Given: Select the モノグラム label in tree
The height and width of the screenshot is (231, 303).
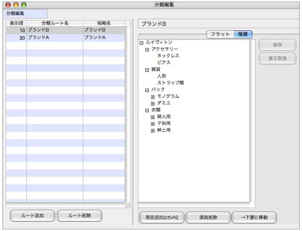Looking at the screenshot, I should tap(168, 96).
